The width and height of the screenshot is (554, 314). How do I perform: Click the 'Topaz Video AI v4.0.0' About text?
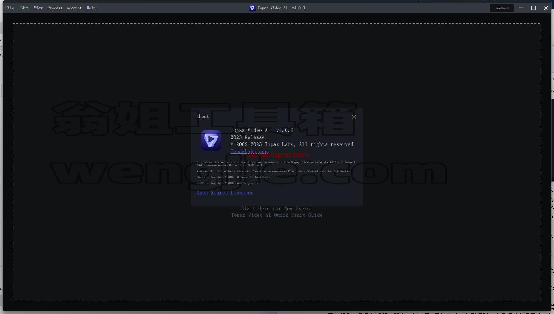click(262, 130)
